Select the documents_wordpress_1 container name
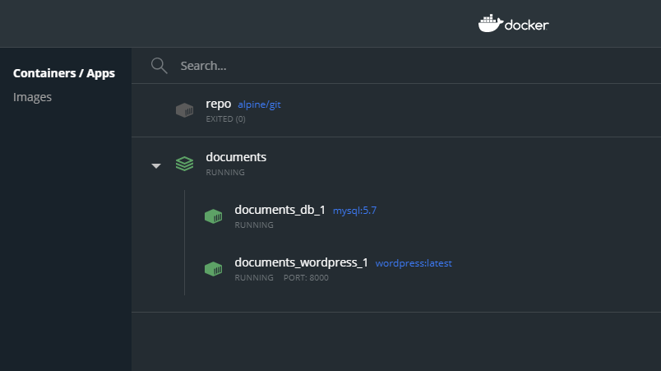 302,262
